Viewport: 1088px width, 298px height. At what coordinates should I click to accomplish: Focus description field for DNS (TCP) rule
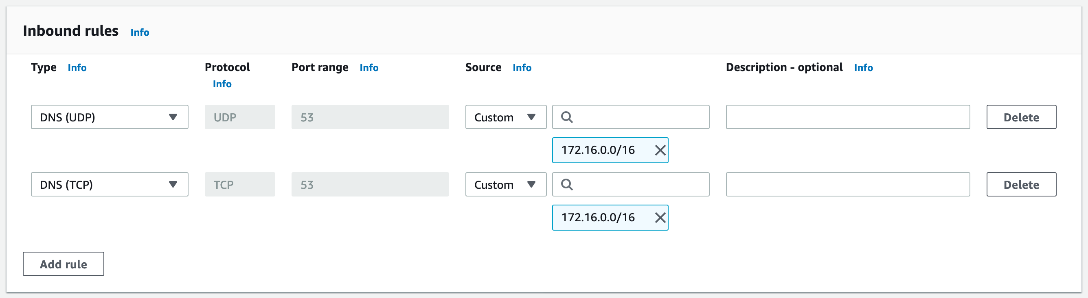tap(847, 184)
